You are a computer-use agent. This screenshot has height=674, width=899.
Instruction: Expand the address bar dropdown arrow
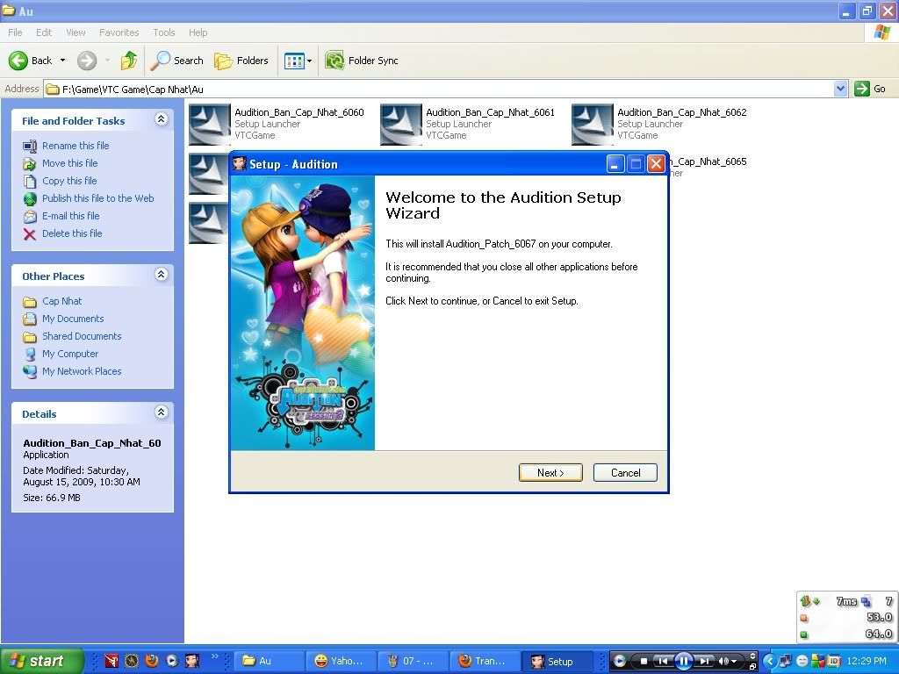840,89
